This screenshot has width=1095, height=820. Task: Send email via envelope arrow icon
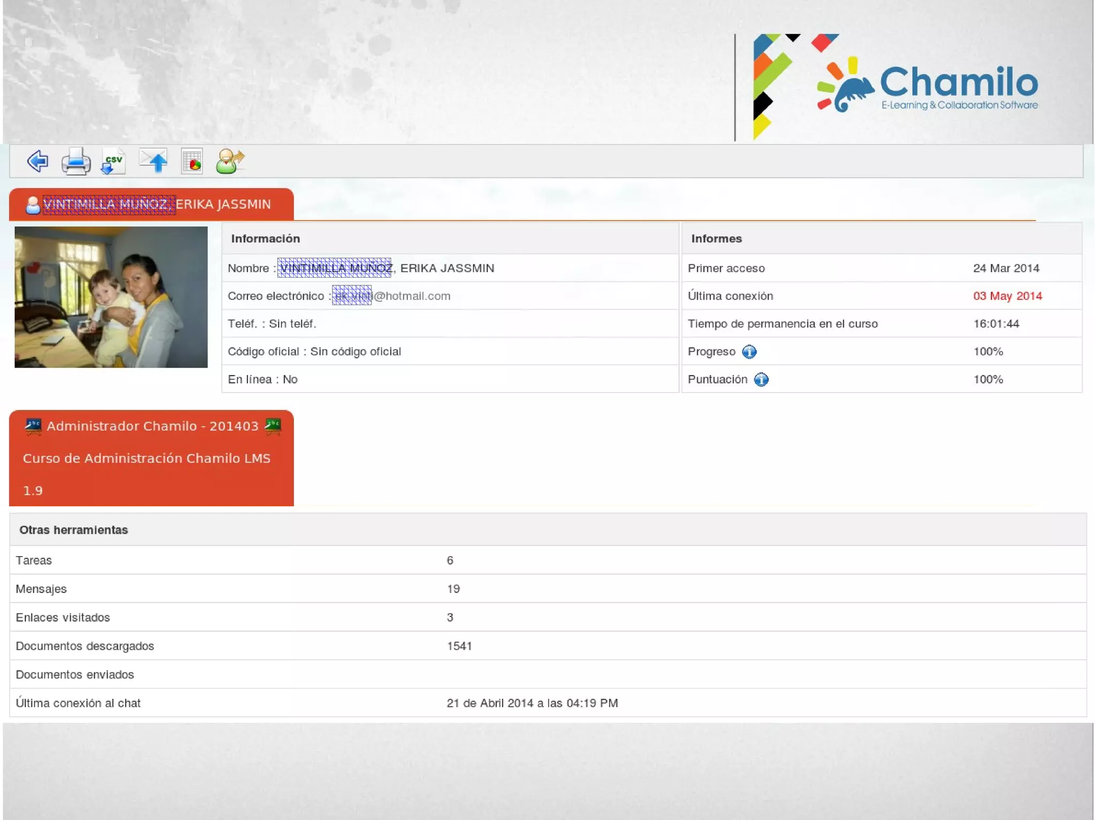pyautogui.click(x=153, y=161)
